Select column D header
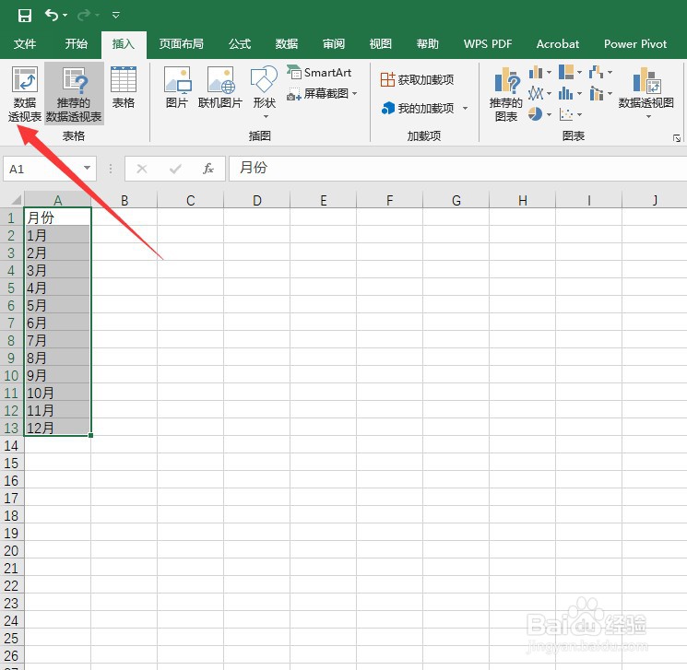This screenshot has height=670, width=687. pos(256,201)
